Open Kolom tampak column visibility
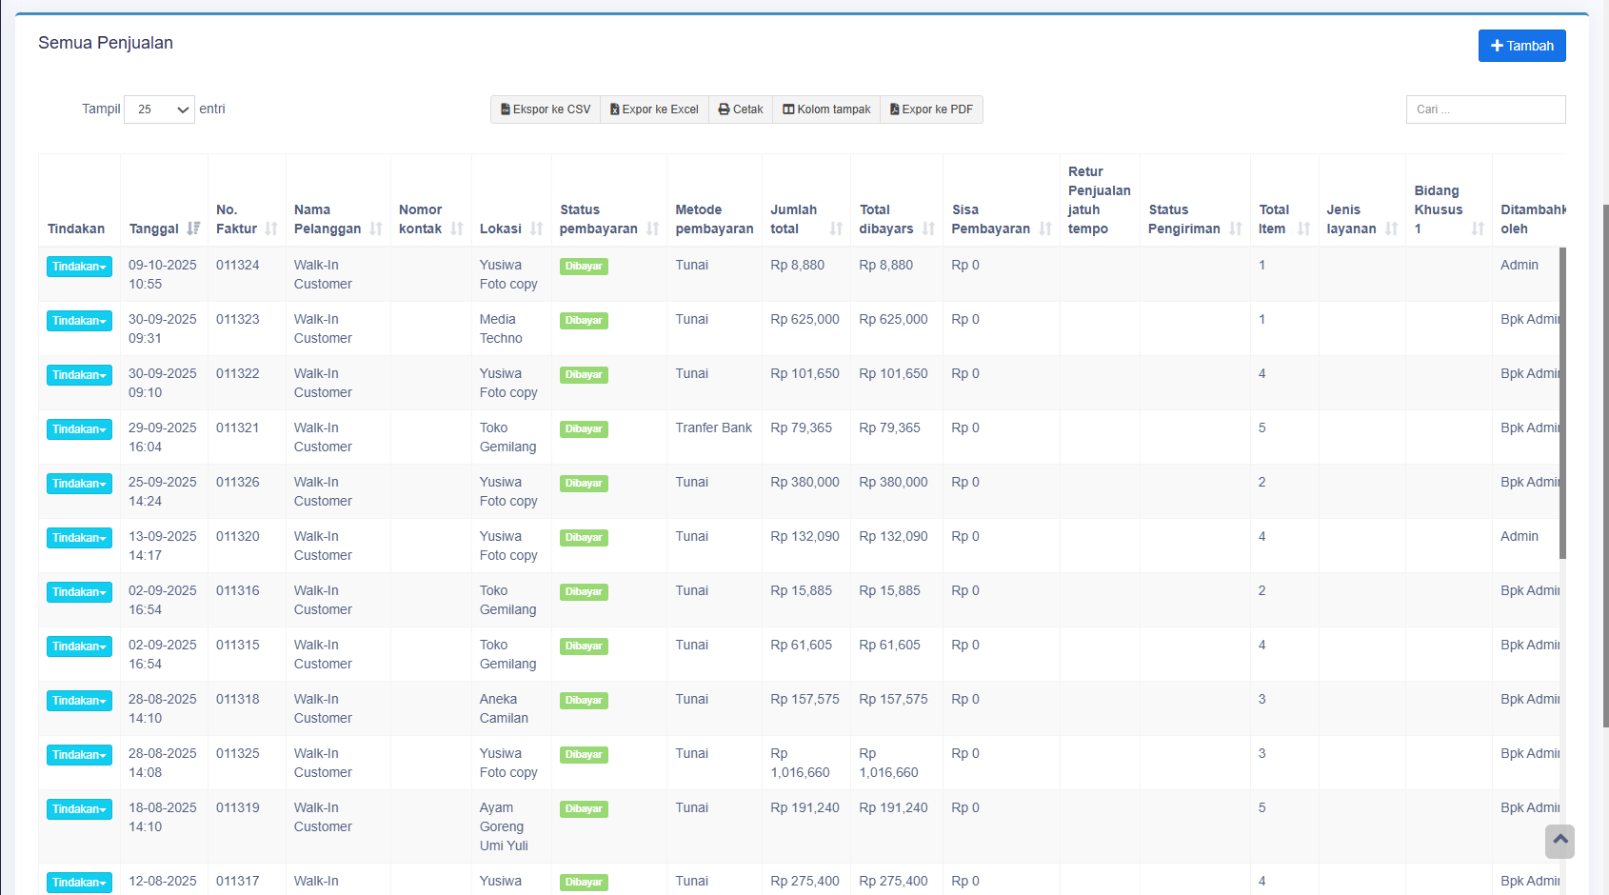The image size is (1609, 895). [826, 109]
